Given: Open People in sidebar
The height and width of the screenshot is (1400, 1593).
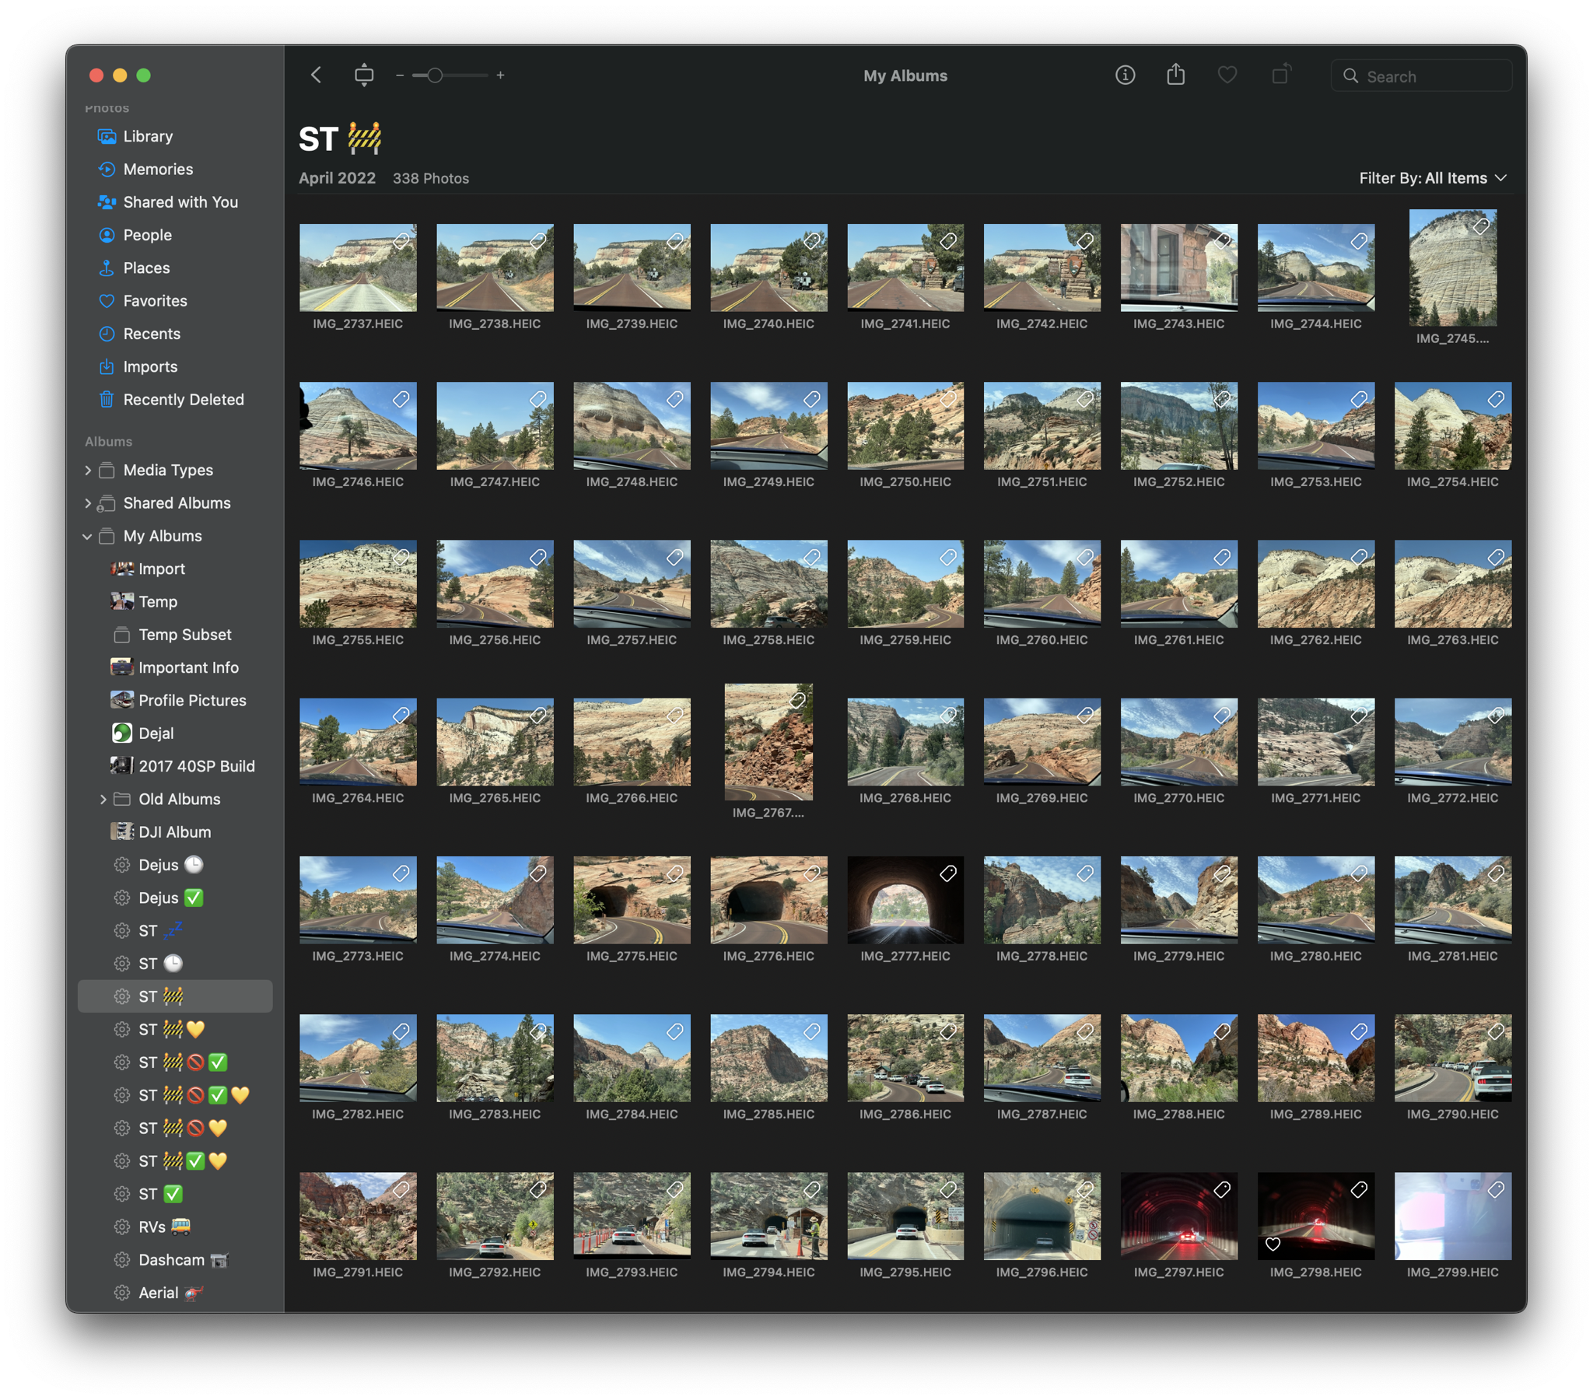Looking at the screenshot, I should [175, 235].
